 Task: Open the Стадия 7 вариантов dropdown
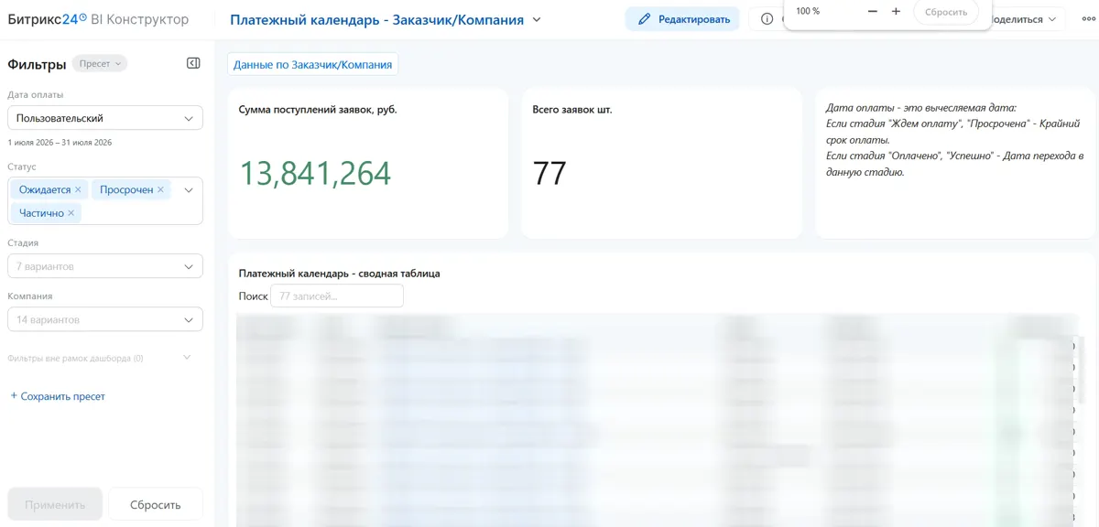(x=105, y=266)
